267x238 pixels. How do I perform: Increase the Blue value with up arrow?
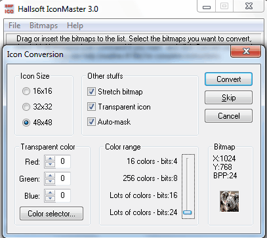point(51,193)
